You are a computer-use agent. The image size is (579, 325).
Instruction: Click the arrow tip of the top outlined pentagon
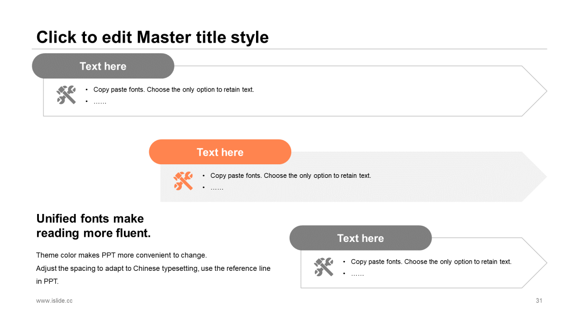(543, 91)
